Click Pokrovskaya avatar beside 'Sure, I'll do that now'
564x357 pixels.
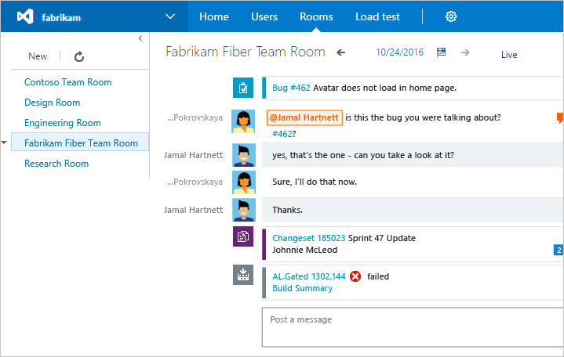(x=244, y=182)
